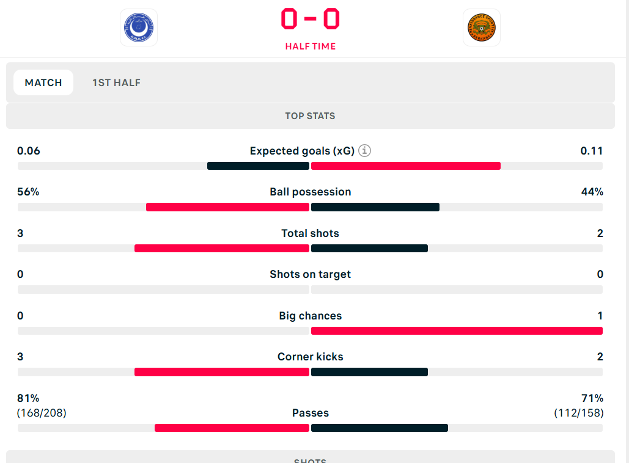Click the home team's Total shots bar
Viewport: 629px width, 463px height.
click(x=221, y=249)
